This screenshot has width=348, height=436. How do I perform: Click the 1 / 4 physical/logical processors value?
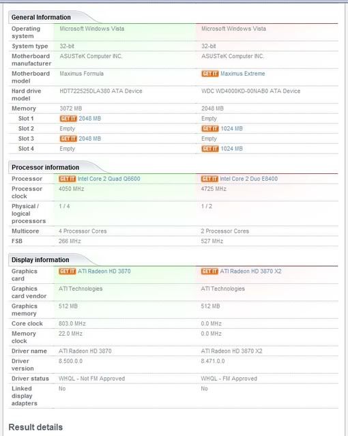tap(64, 206)
